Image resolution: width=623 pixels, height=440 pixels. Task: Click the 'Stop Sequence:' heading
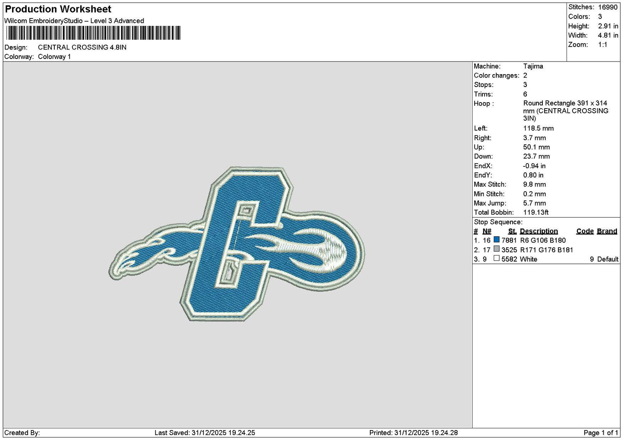498,222
